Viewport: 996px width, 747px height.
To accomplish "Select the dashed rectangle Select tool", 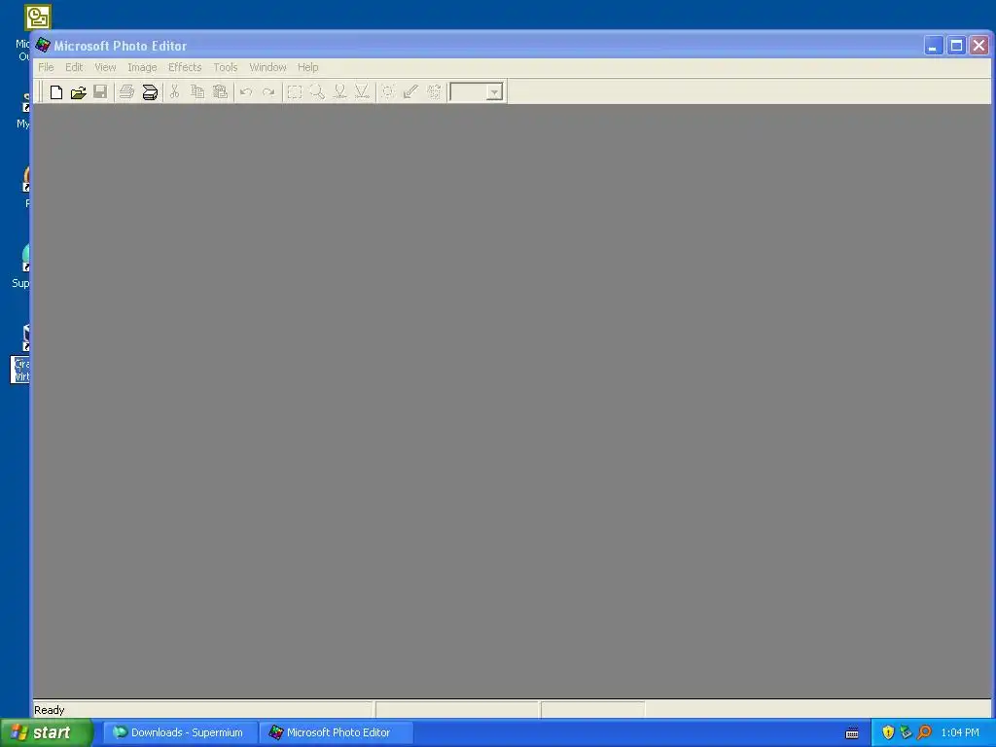I will [294, 92].
